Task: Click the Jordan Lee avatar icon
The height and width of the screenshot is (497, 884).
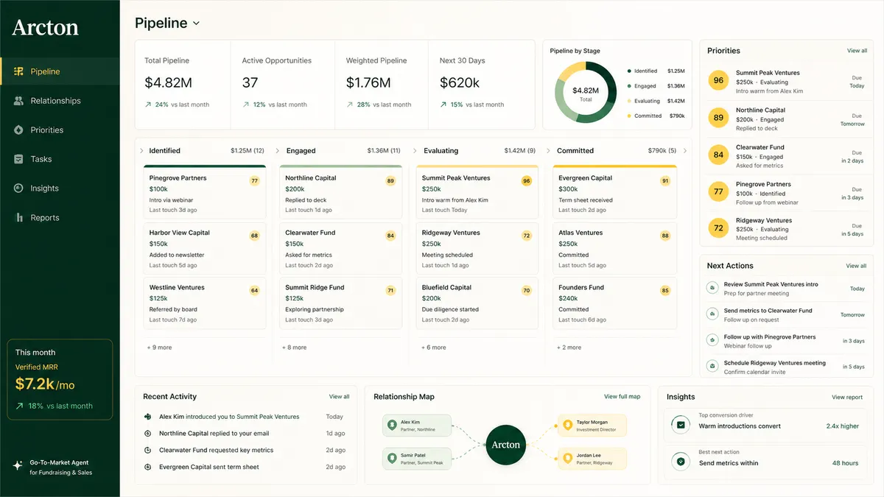Action: (x=567, y=458)
